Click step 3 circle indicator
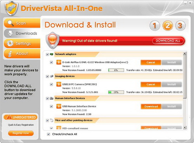194x143 pixels. [x=180, y=26]
